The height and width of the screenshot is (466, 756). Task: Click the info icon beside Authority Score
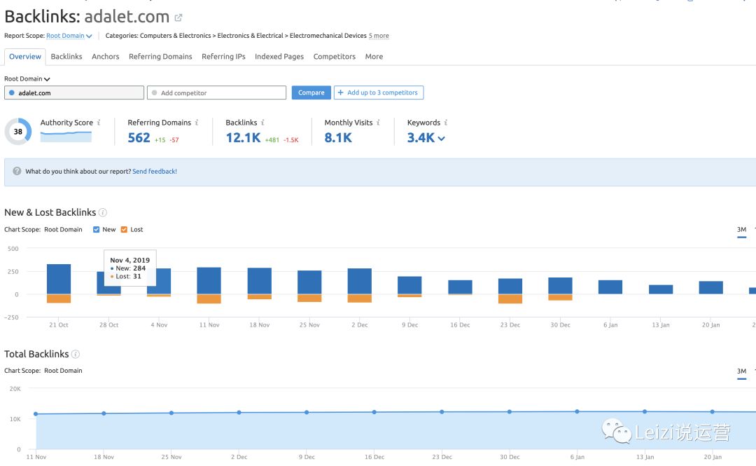(x=99, y=123)
